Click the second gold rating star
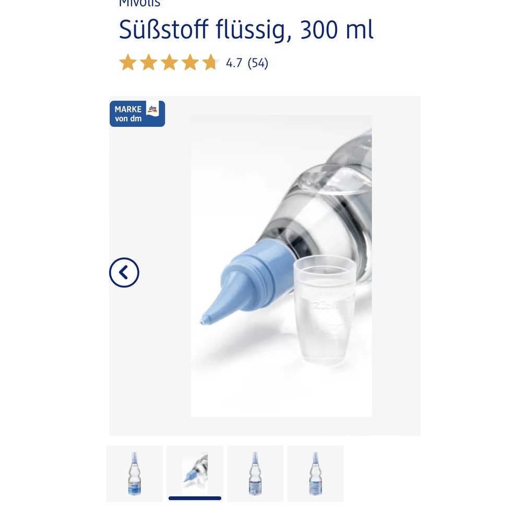This screenshot has width=525, height=525. pos(149,63)
